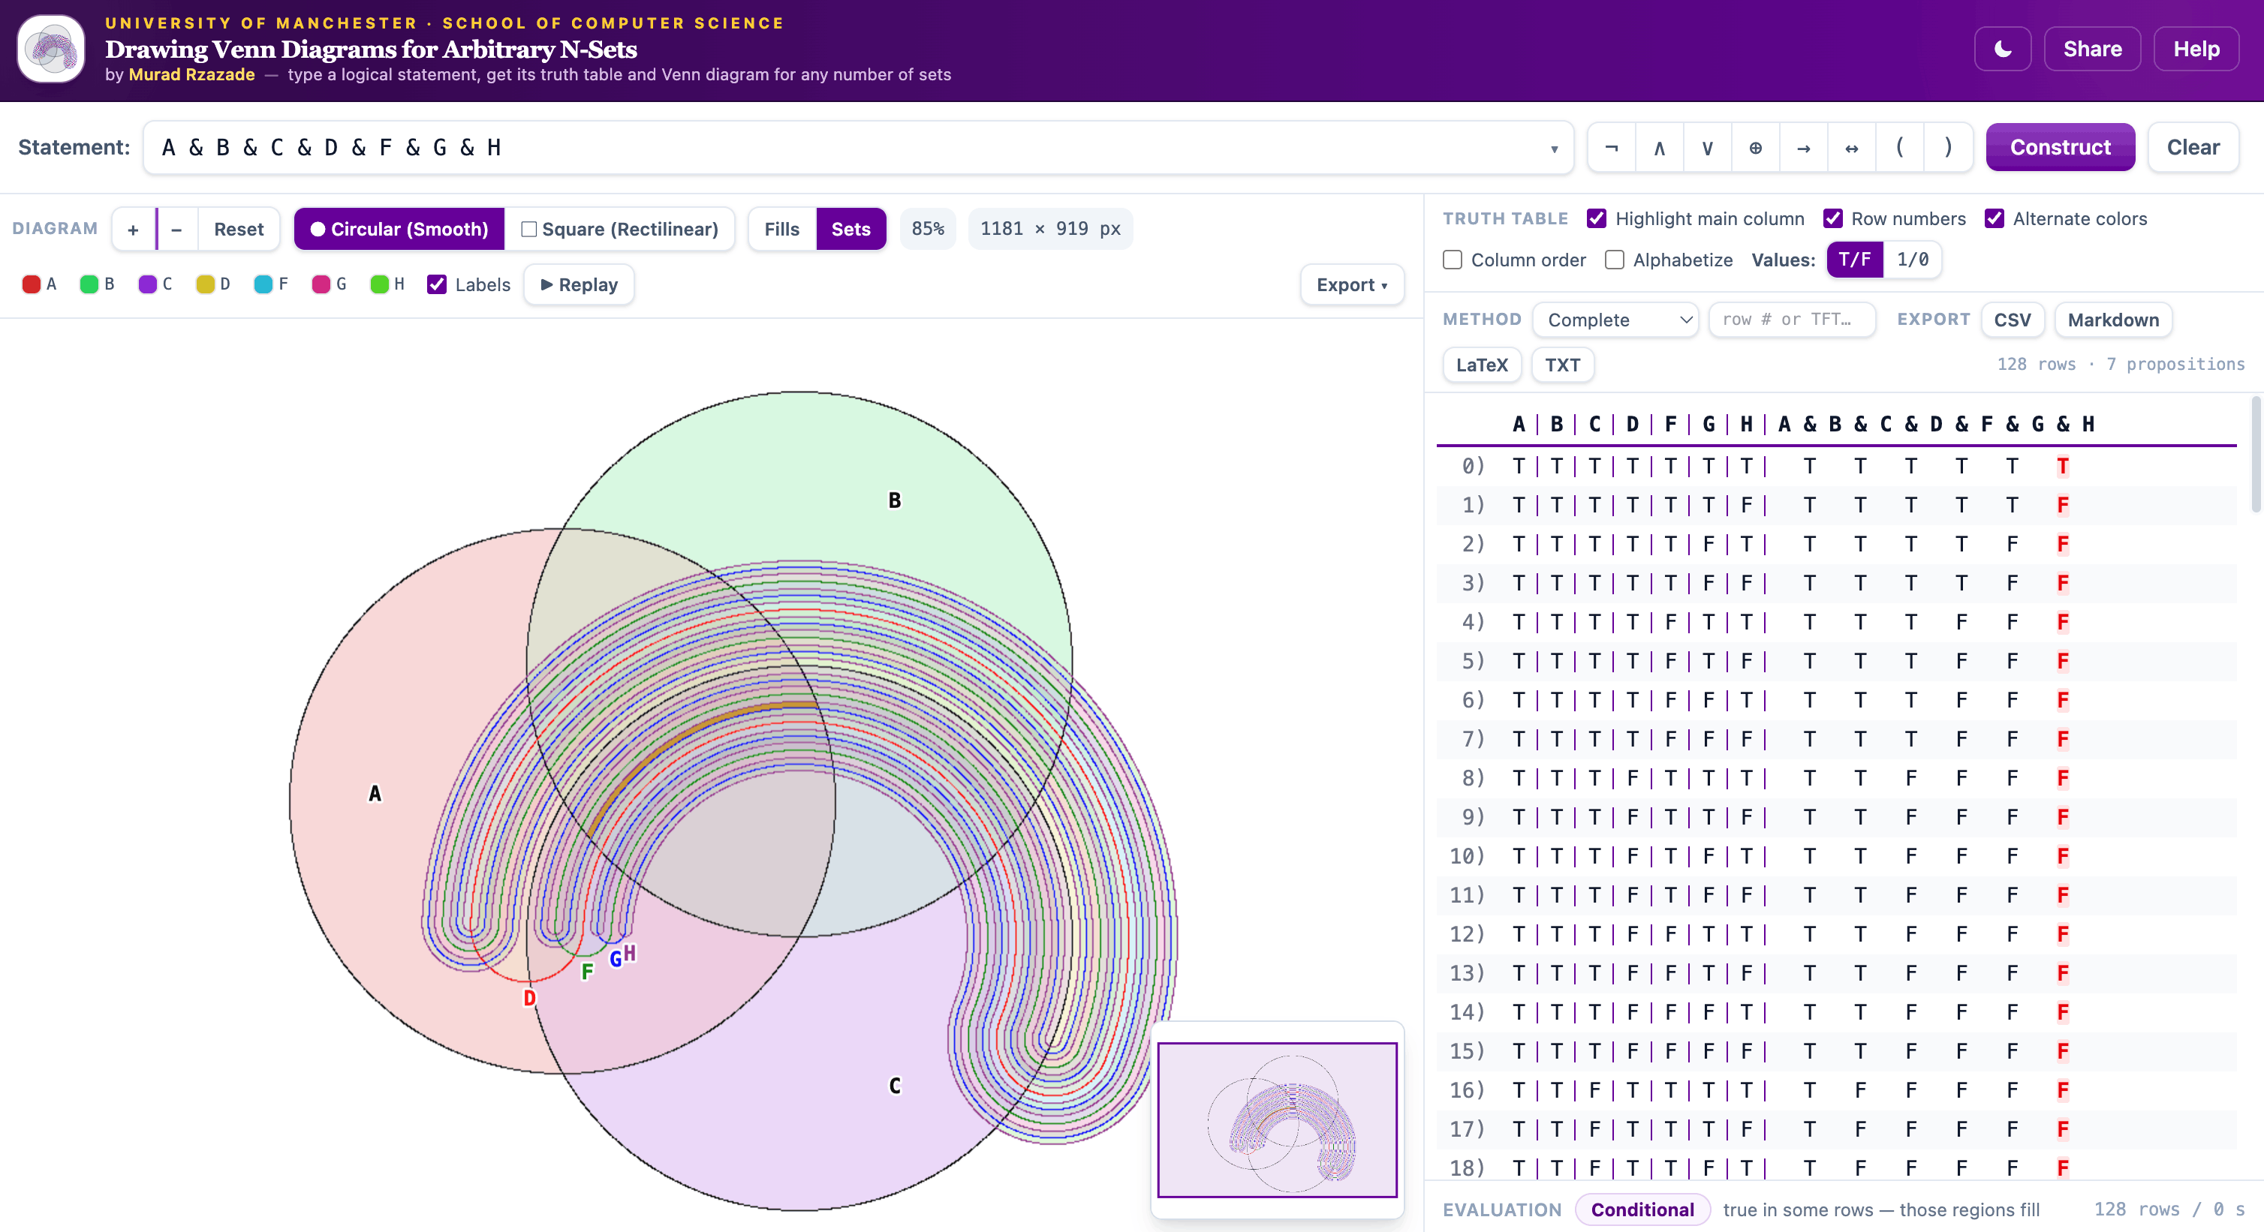
Task: Insert the XOR ⊕ operator
Action: (1755, 148)
